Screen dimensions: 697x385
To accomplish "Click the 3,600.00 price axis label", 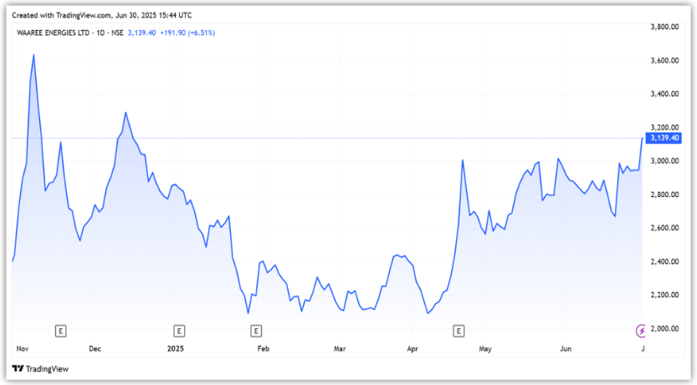I will coord(664,61).
